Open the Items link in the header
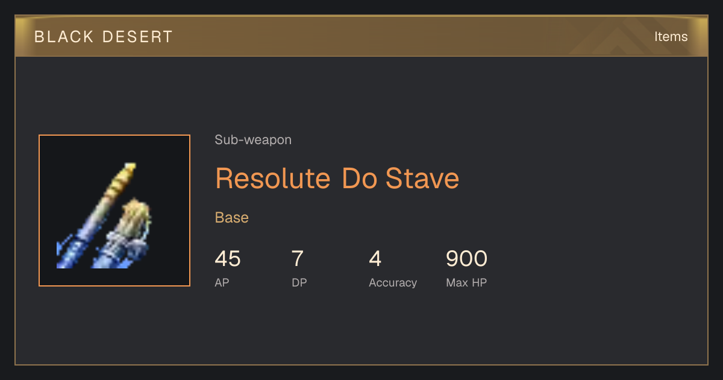 pos(671,36)
